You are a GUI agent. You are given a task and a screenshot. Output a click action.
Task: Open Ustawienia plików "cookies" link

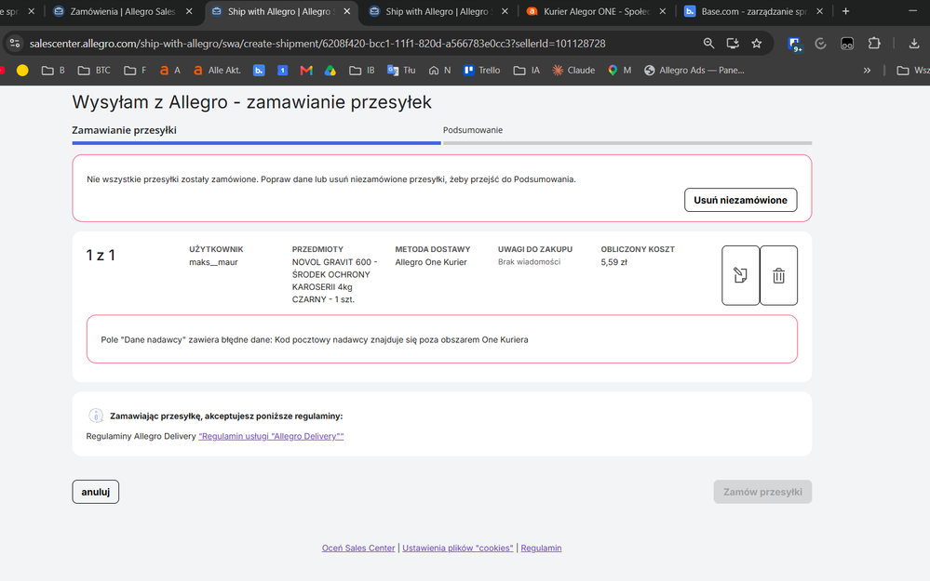pos(457,548)
